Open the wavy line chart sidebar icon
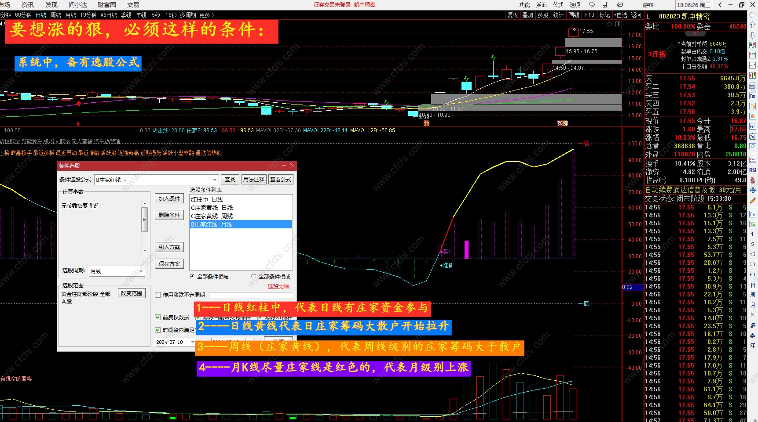The image size is (758, 422). pyautogui.click(x=753, y=160)
